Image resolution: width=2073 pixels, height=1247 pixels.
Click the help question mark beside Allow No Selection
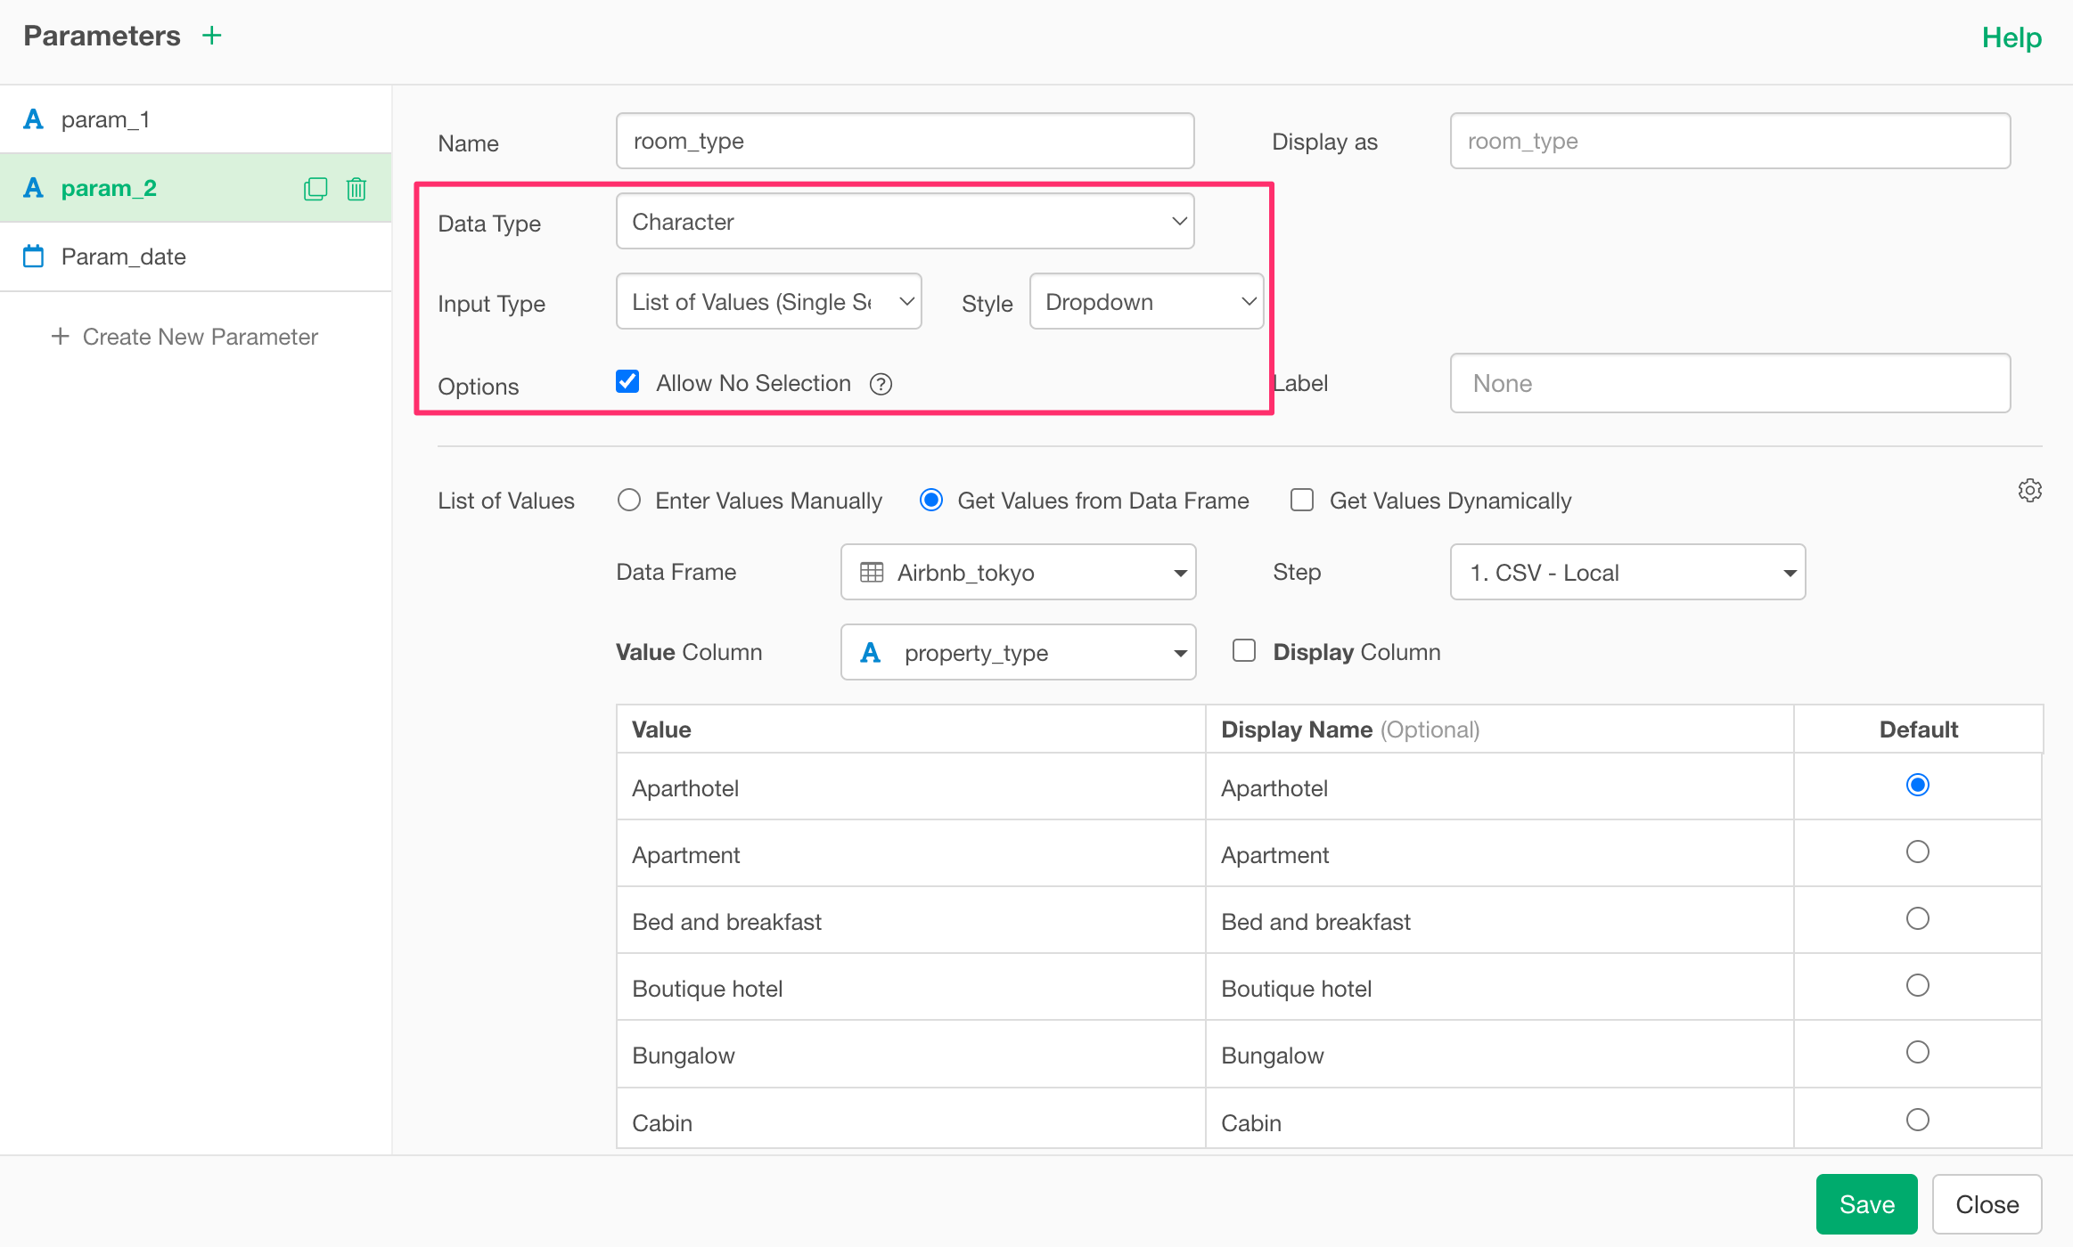tap(881, 384)
